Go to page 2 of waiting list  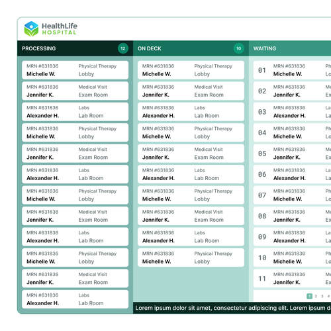[316, 296]
